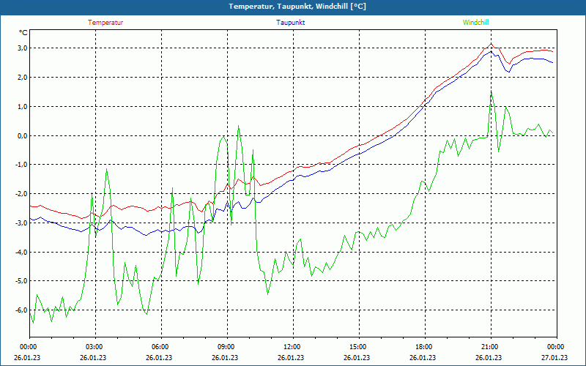Image resolution: width=586 pixels, height=366 pixels.
Task: Click the 2,0 y-axis value
Action: 23,78
